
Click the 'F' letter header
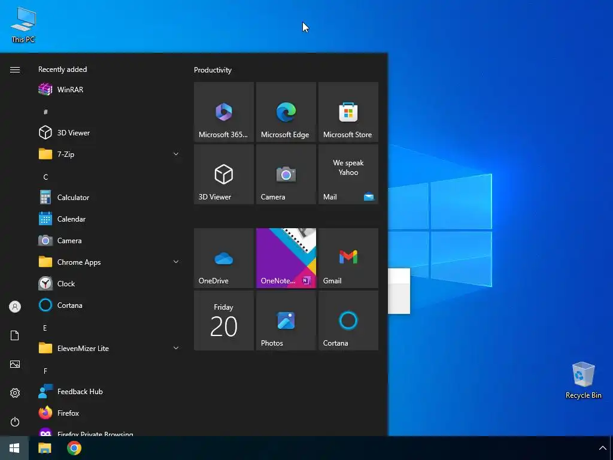pos(45,371)
